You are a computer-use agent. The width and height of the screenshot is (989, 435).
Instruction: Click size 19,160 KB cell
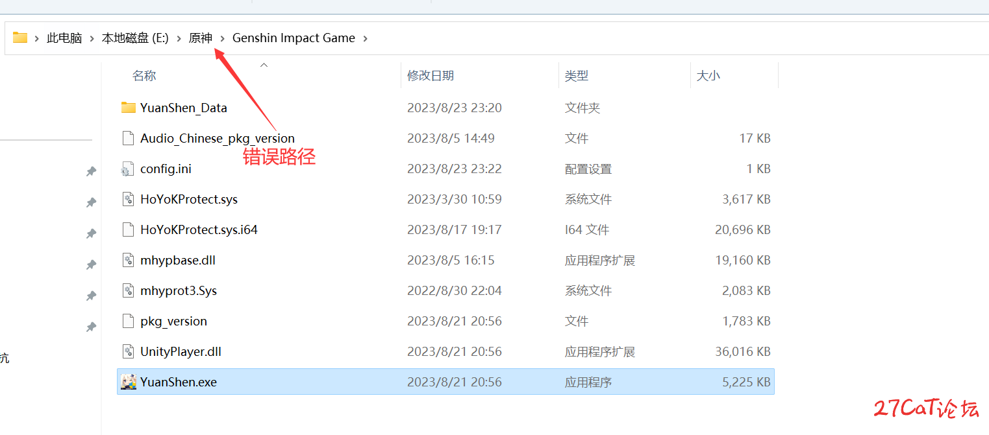[743, 261]
